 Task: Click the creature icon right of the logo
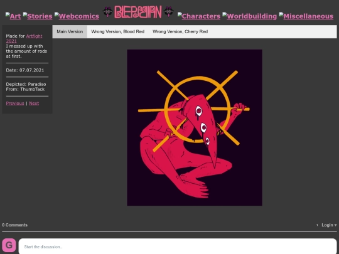click(x=169, y=12)
